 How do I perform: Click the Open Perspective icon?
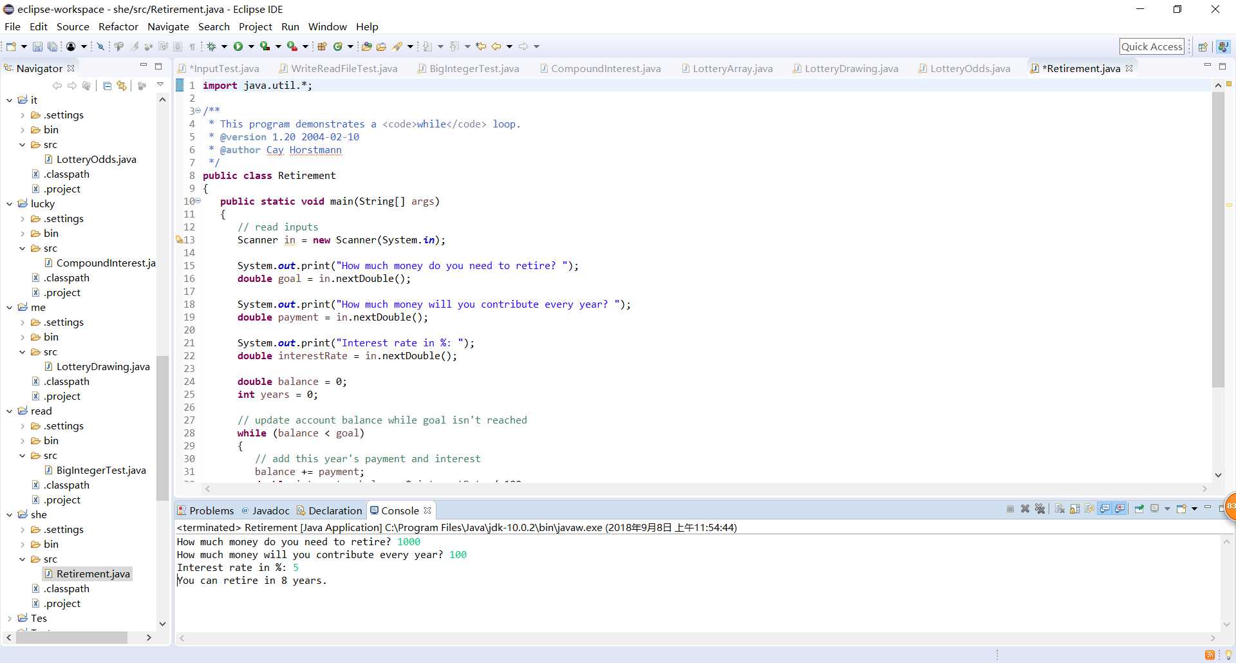tap(1203, 46)
